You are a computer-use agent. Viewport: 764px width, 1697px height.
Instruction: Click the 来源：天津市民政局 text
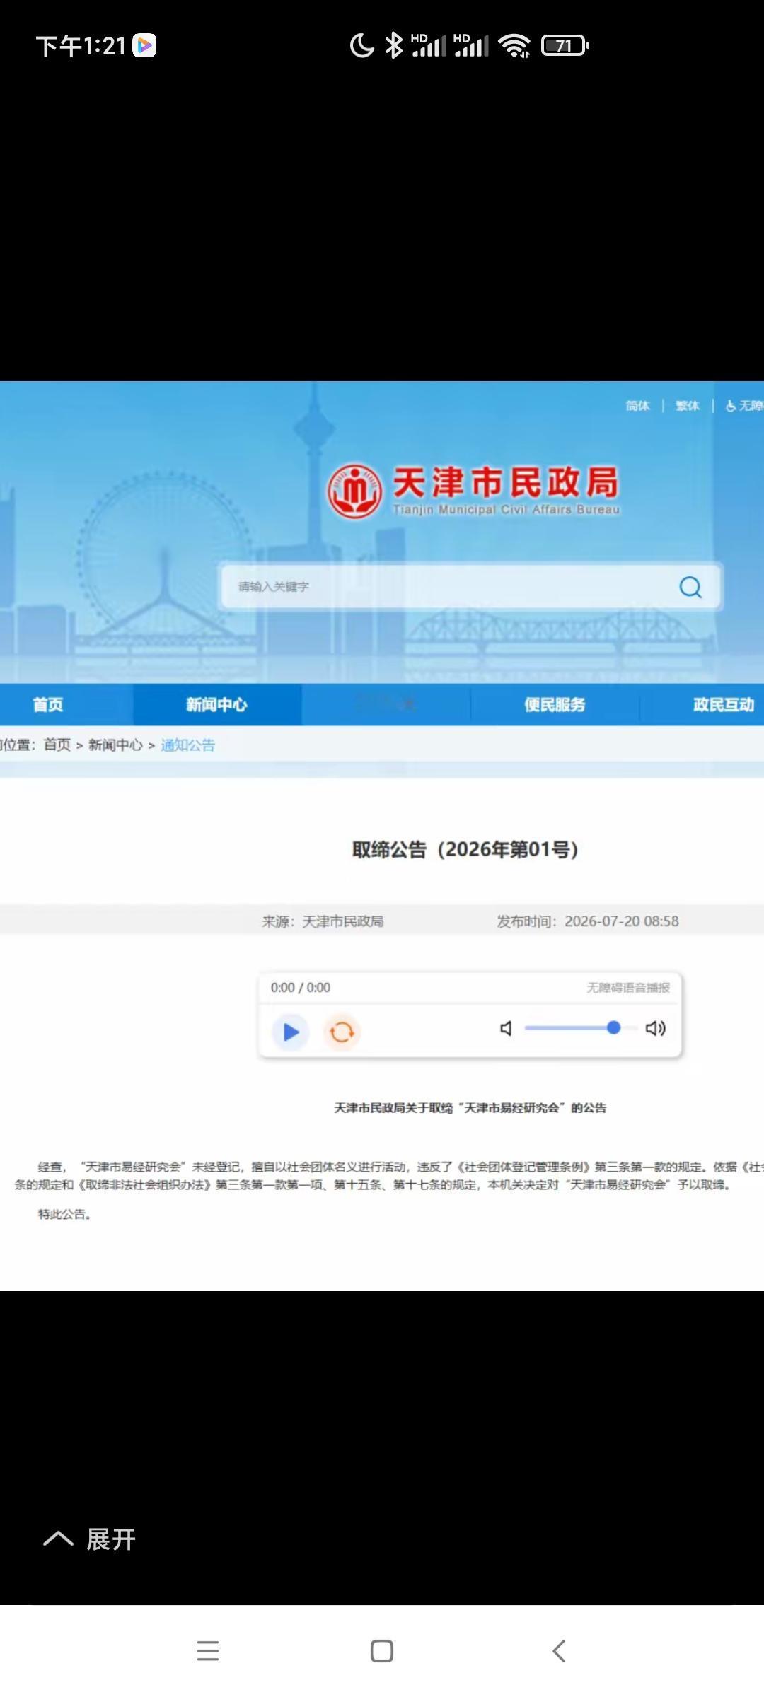click(323, 921)
